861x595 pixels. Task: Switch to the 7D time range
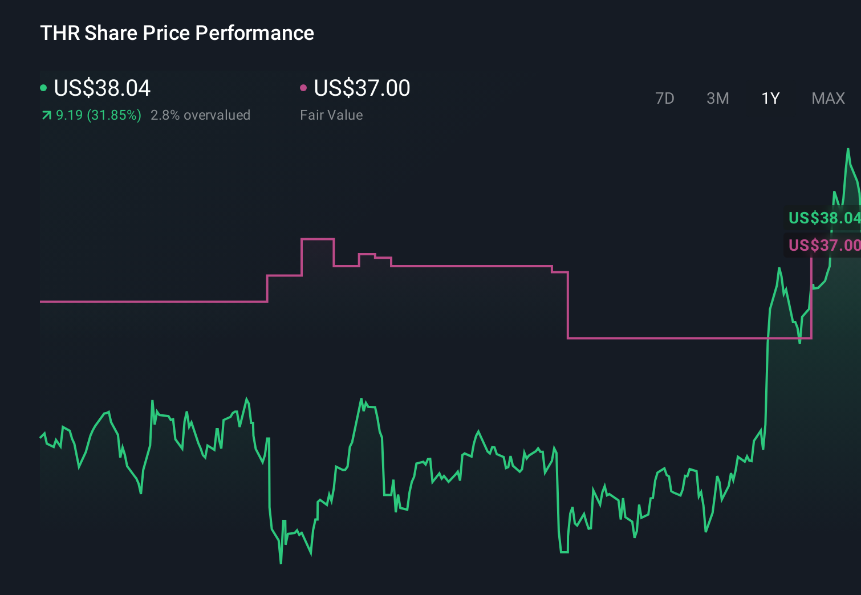point(665,98)
